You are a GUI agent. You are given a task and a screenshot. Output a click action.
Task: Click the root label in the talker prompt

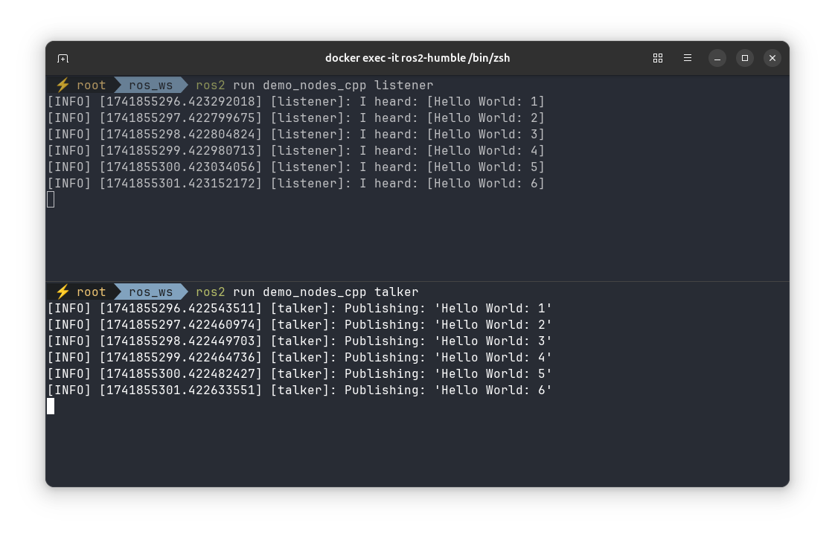pos(92,292)
